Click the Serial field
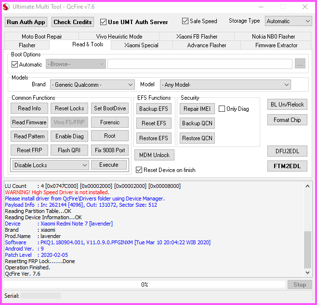Viewport: 317px width, 305px height. 40,295
